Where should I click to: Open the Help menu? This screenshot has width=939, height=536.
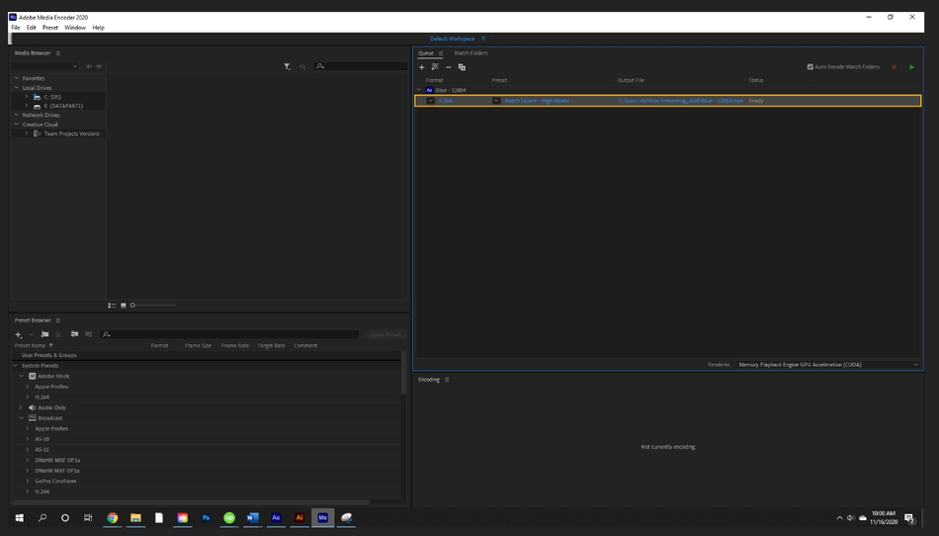click(98, 28)
